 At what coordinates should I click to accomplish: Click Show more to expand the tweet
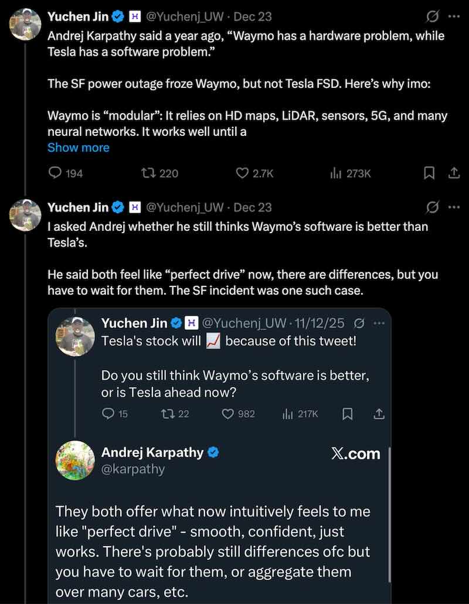78,147
